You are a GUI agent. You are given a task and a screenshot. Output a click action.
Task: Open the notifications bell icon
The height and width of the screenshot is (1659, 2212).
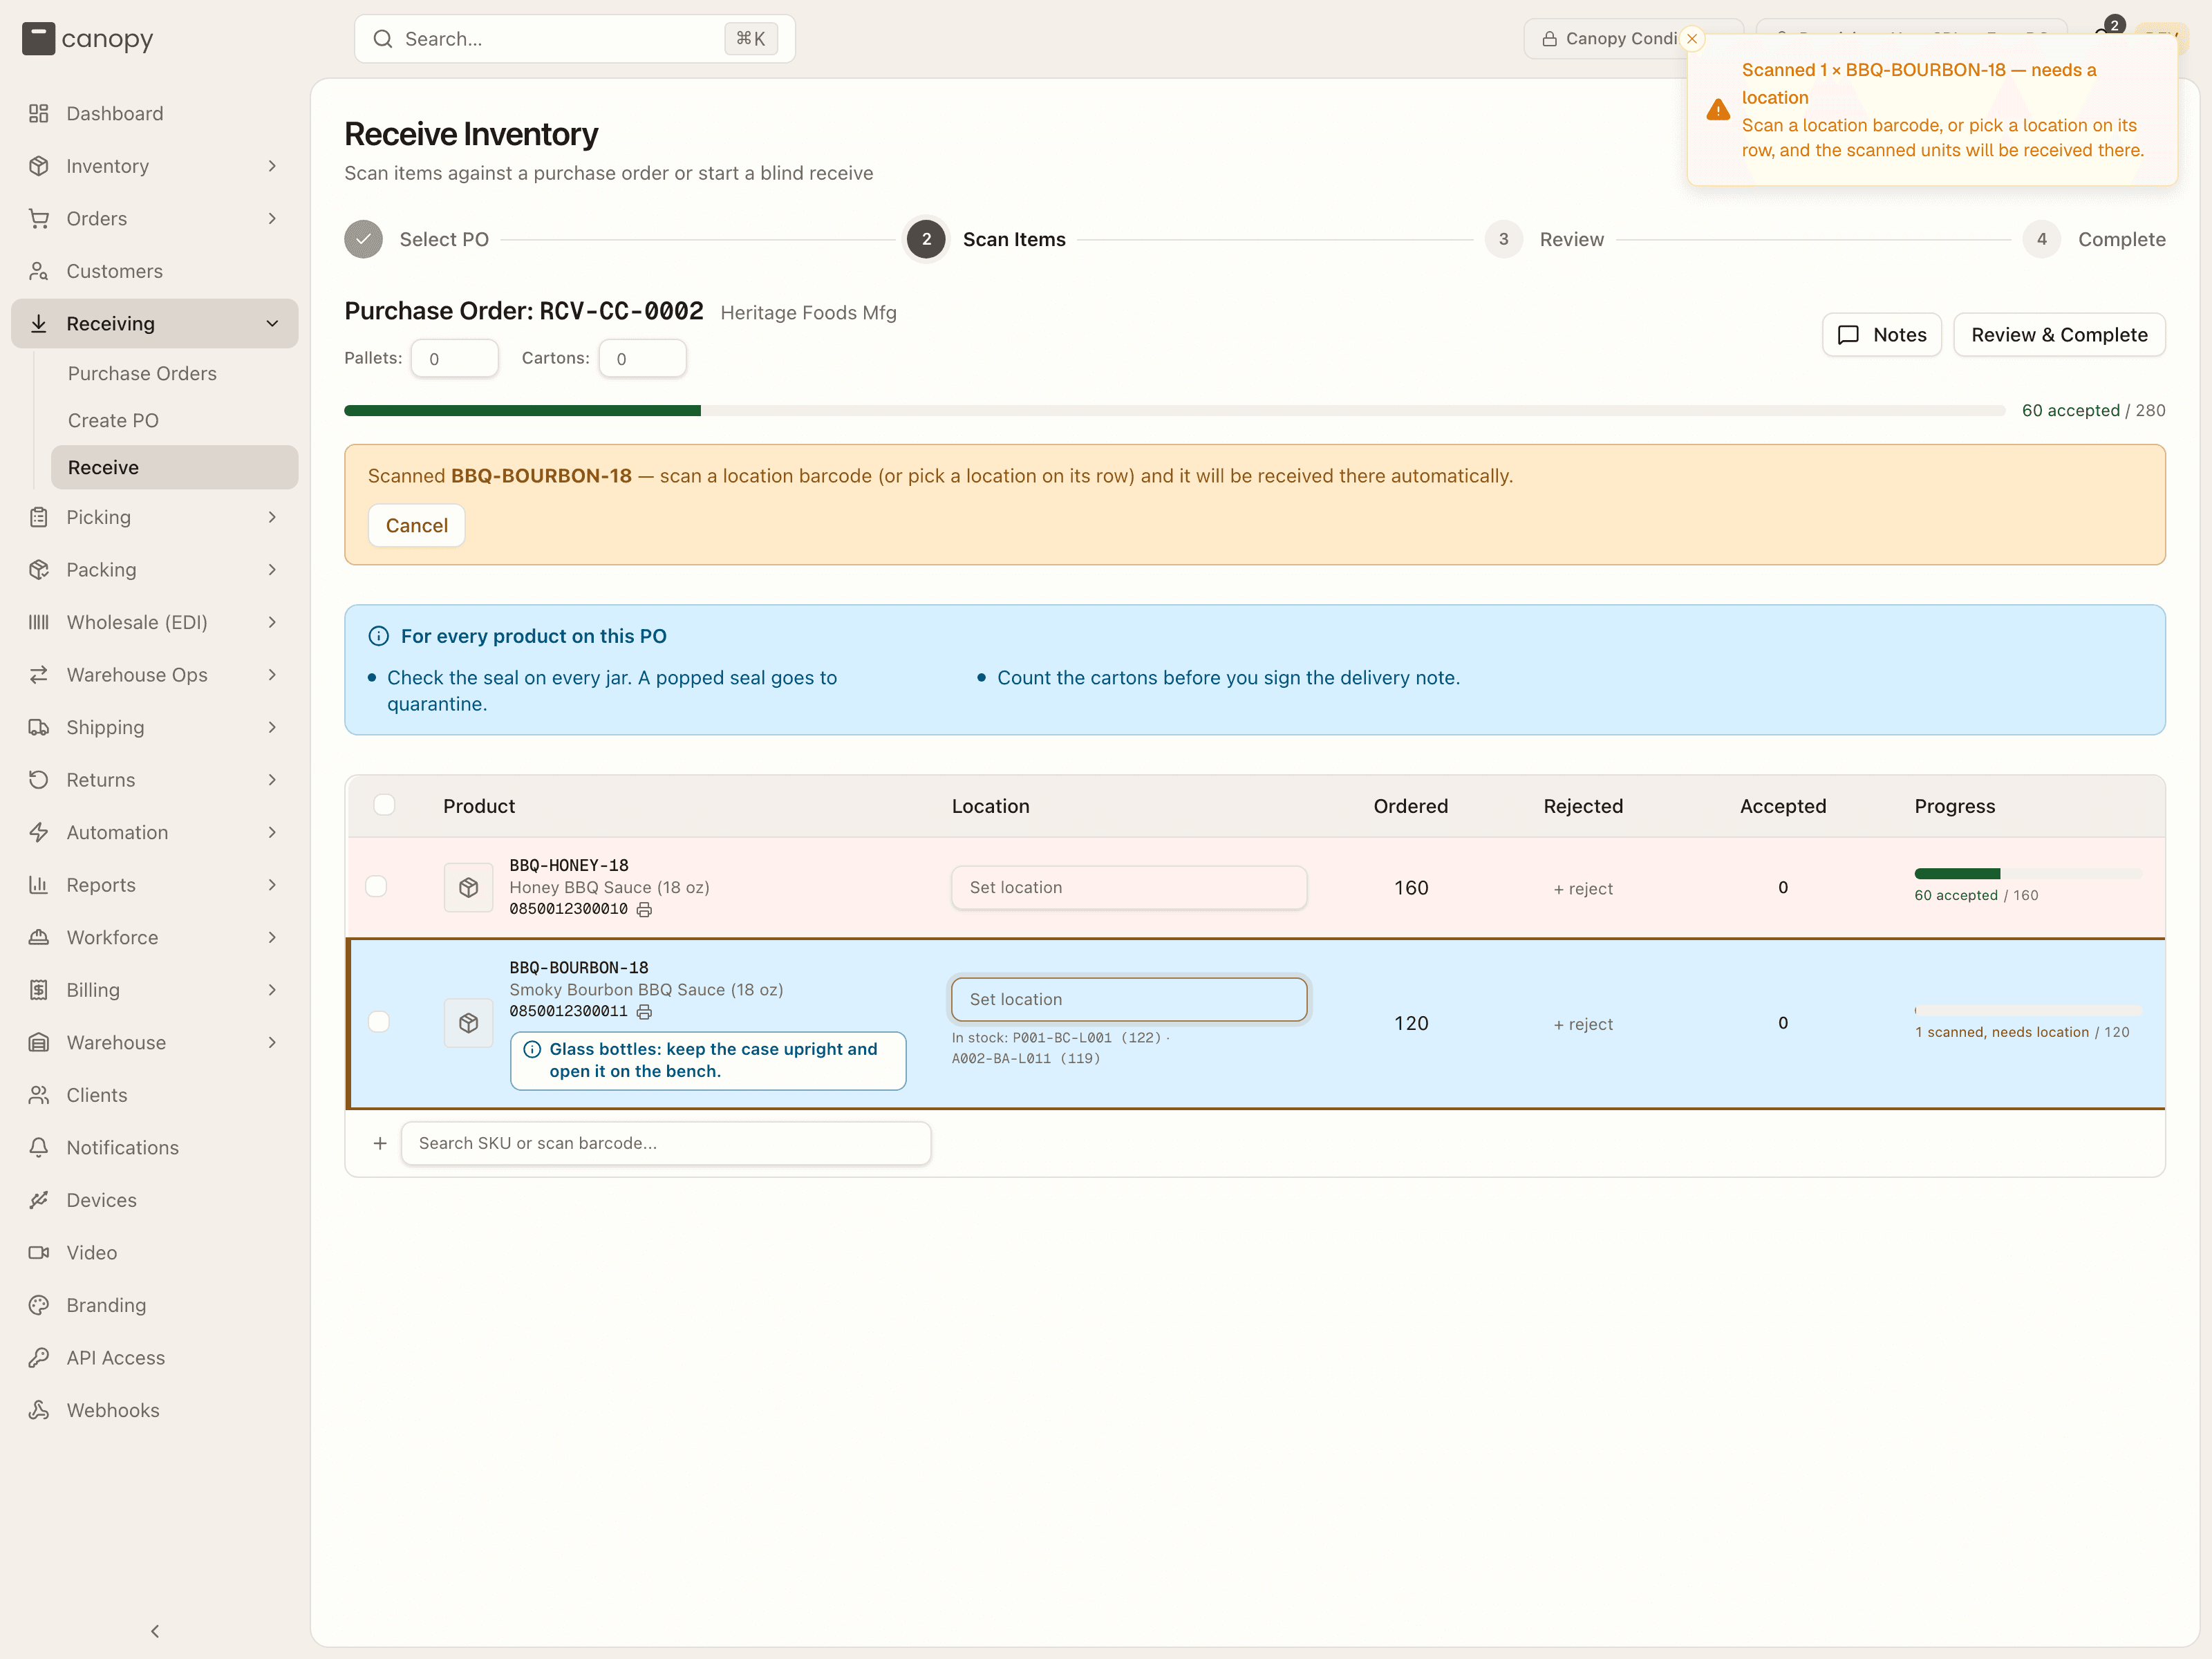pos(2104,35)
